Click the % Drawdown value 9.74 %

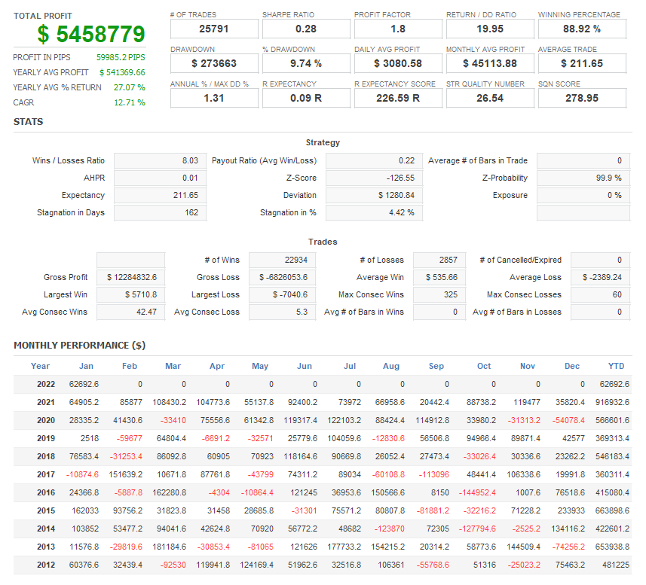[x=306, y=64]
